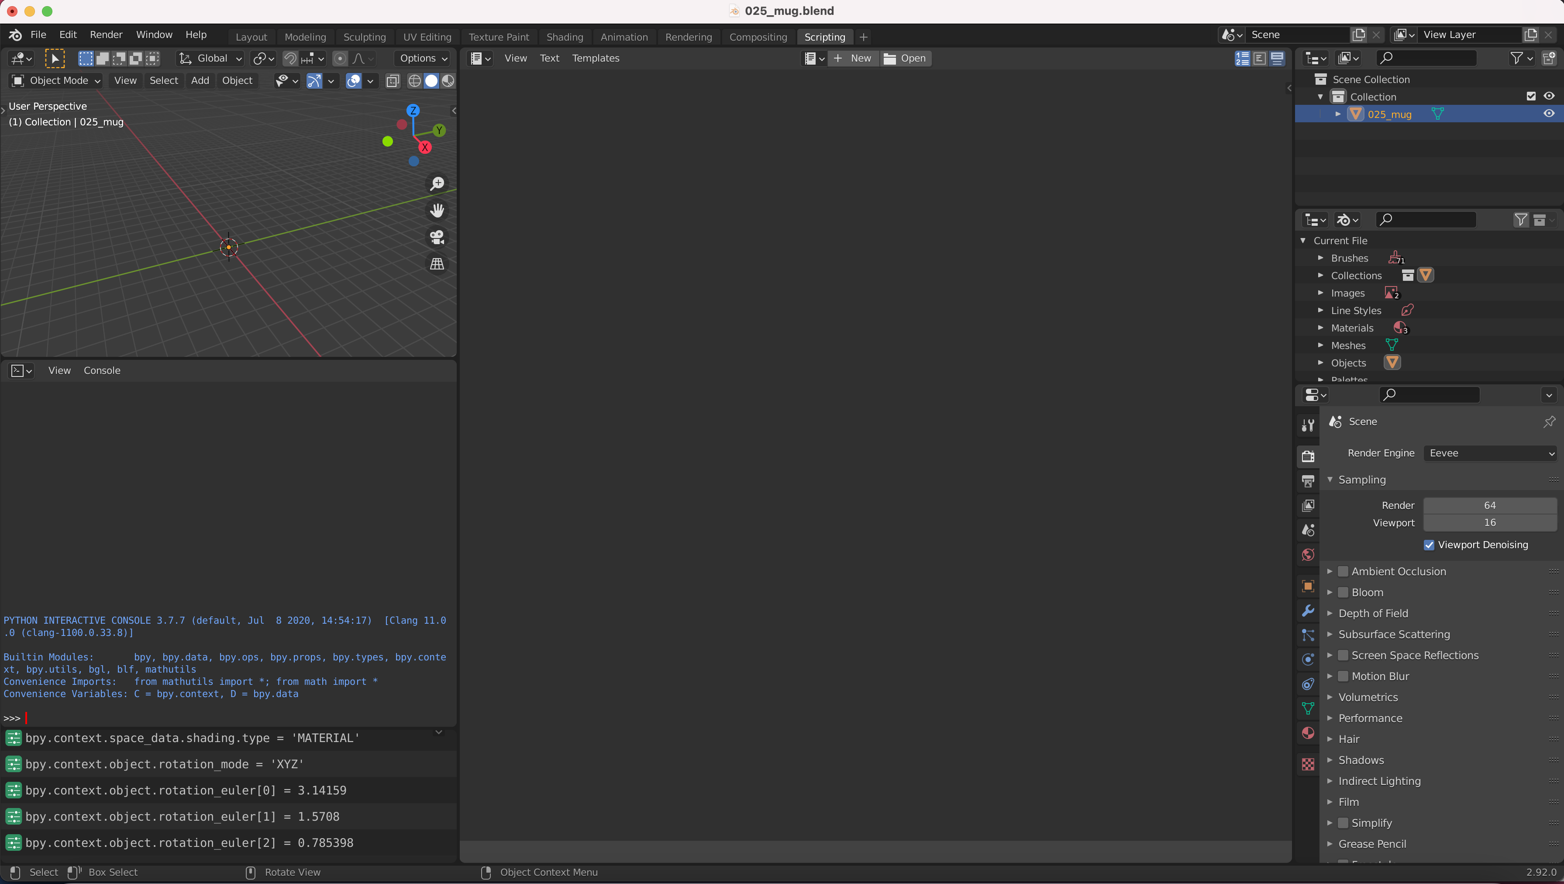Enable the Motion Blur checkbox

coord(1343,677)
